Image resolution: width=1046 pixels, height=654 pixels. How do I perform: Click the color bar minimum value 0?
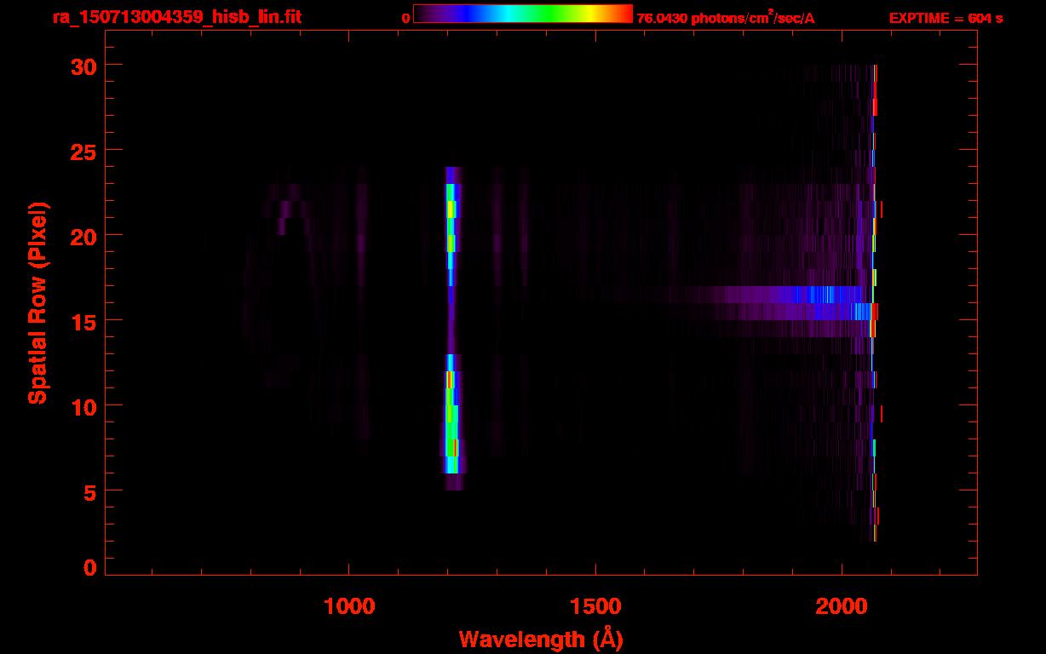406,19
